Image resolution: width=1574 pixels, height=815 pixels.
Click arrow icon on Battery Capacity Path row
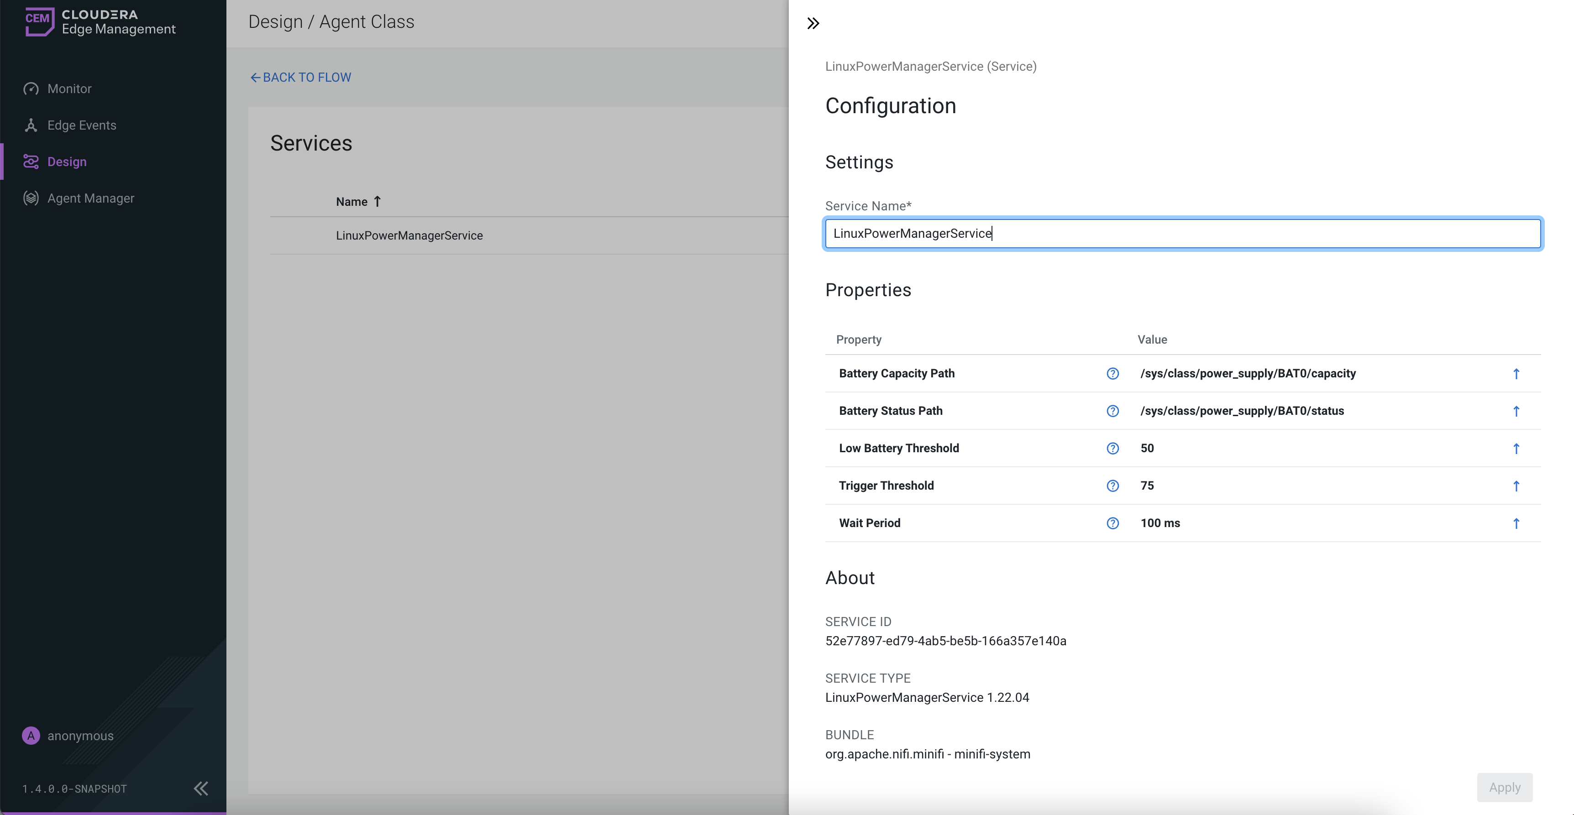click(1516, 373)
